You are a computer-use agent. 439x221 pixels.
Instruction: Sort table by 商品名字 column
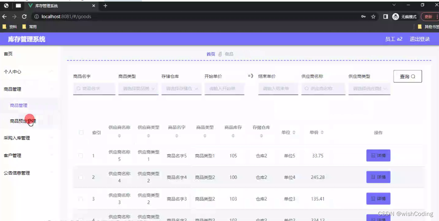[177, 136]
